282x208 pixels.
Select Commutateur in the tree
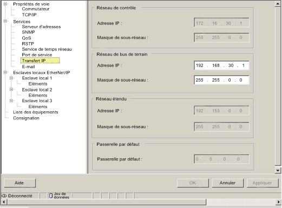point(36,9)
